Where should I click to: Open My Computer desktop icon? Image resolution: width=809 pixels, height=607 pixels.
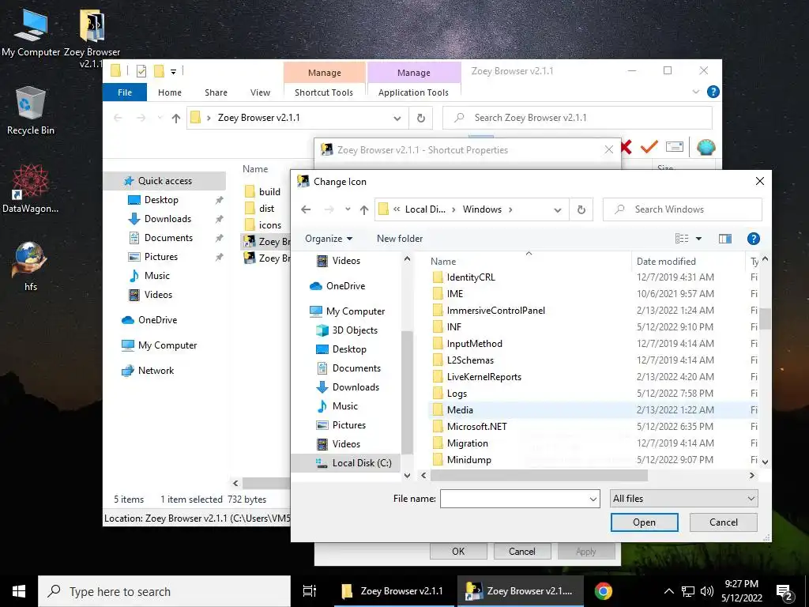click(x=31, y=33)
